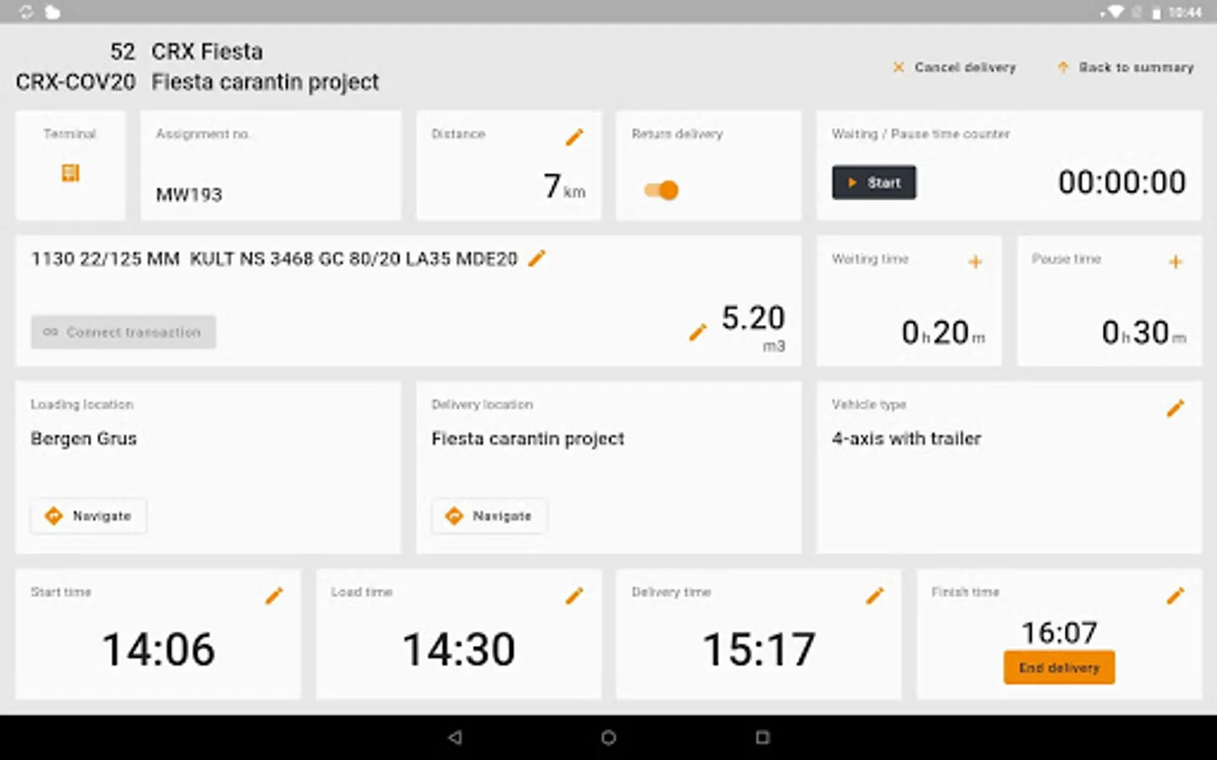Edit the Delivery time
Image resolution: width=1217 pixels, height=760 pixels.
coord(875,595)
